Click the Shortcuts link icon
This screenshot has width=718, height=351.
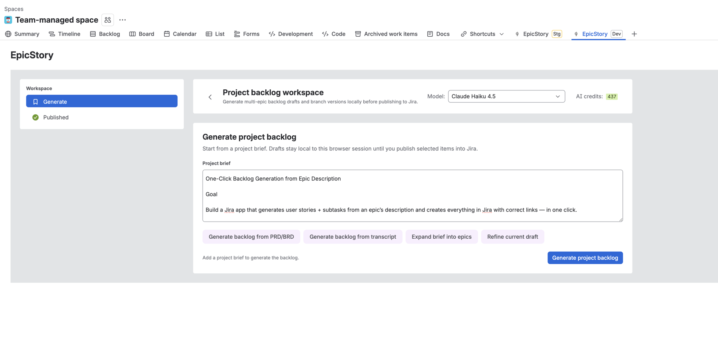464,34
